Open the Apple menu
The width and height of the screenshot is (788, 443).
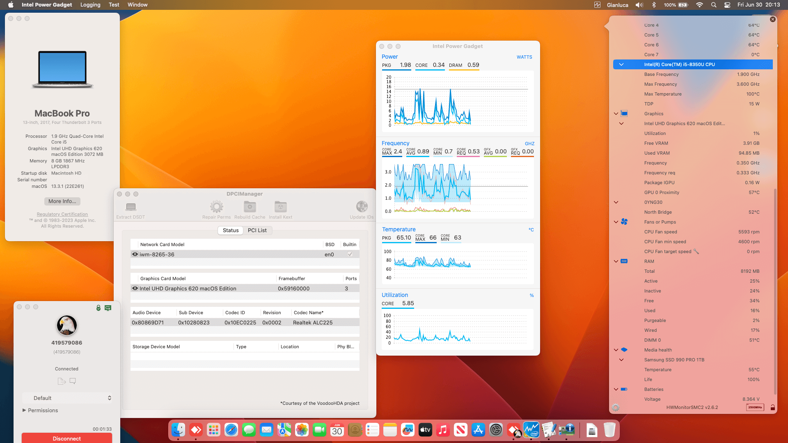point(11,5)
